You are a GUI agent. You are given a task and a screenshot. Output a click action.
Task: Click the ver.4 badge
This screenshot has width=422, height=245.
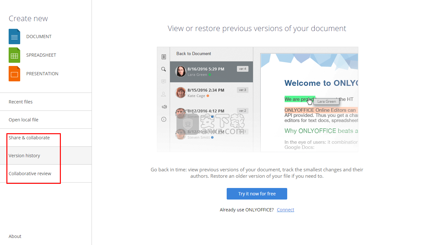pyautogui.click(x=243, y=69)
